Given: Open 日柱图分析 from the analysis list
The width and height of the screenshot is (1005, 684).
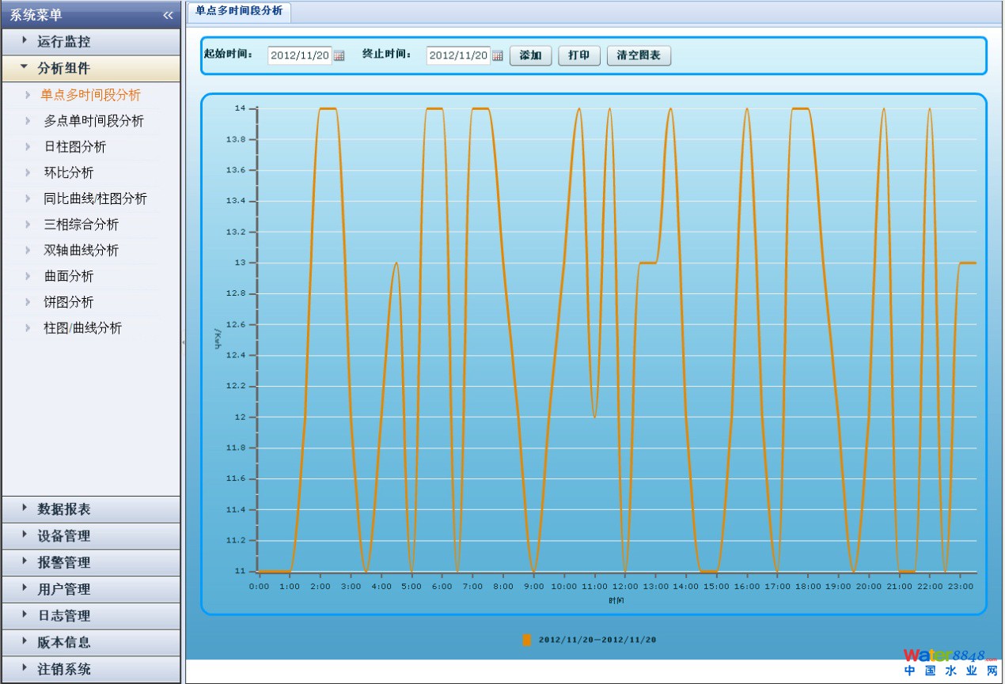Looking at the screenshot, I should click(75, 147).
